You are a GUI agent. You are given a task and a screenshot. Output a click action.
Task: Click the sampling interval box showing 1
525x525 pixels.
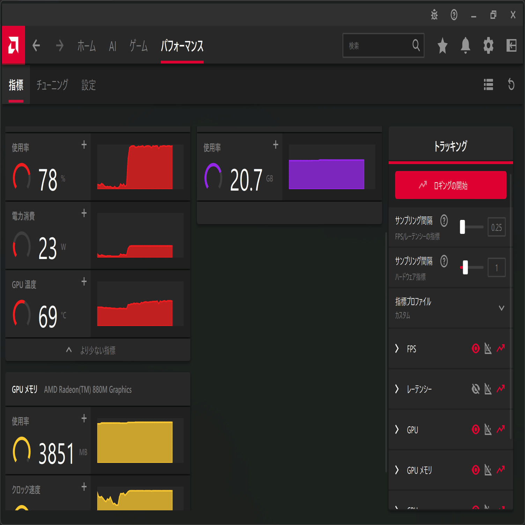[496, 268]
